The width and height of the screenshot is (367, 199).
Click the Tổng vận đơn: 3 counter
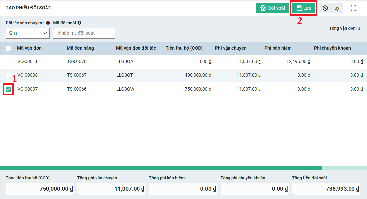coord(345,28)
